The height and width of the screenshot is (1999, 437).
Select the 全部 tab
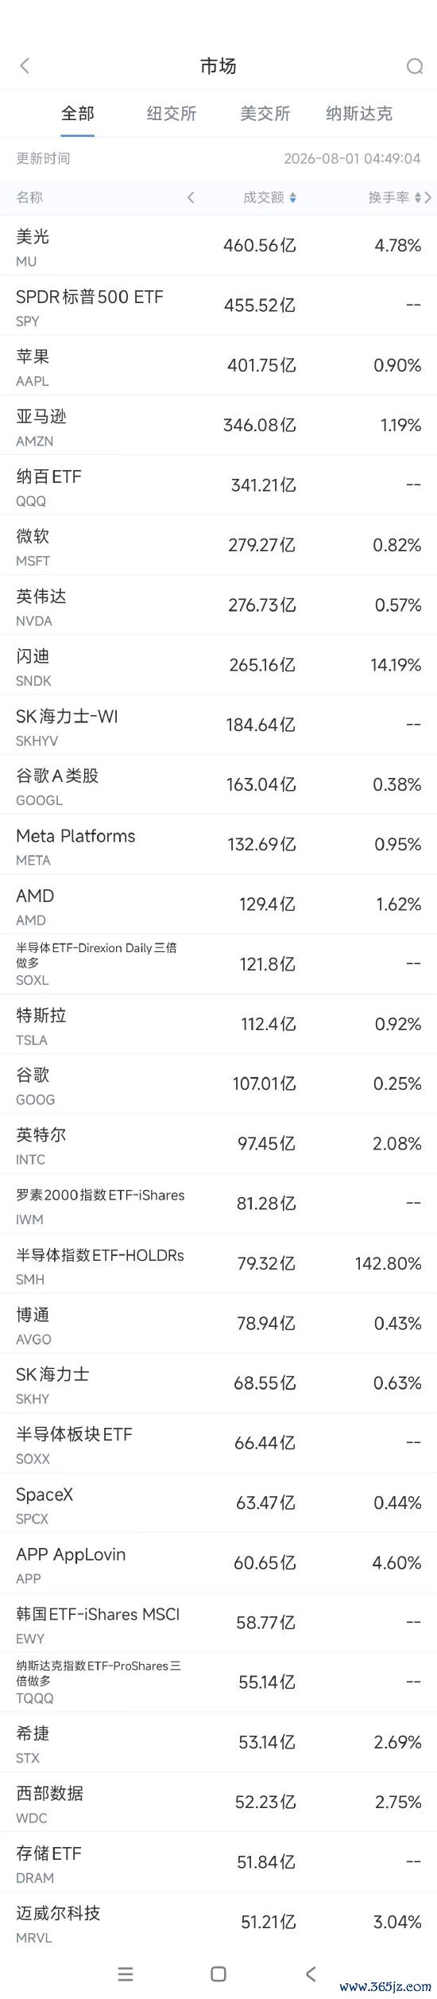coord(78,114)
